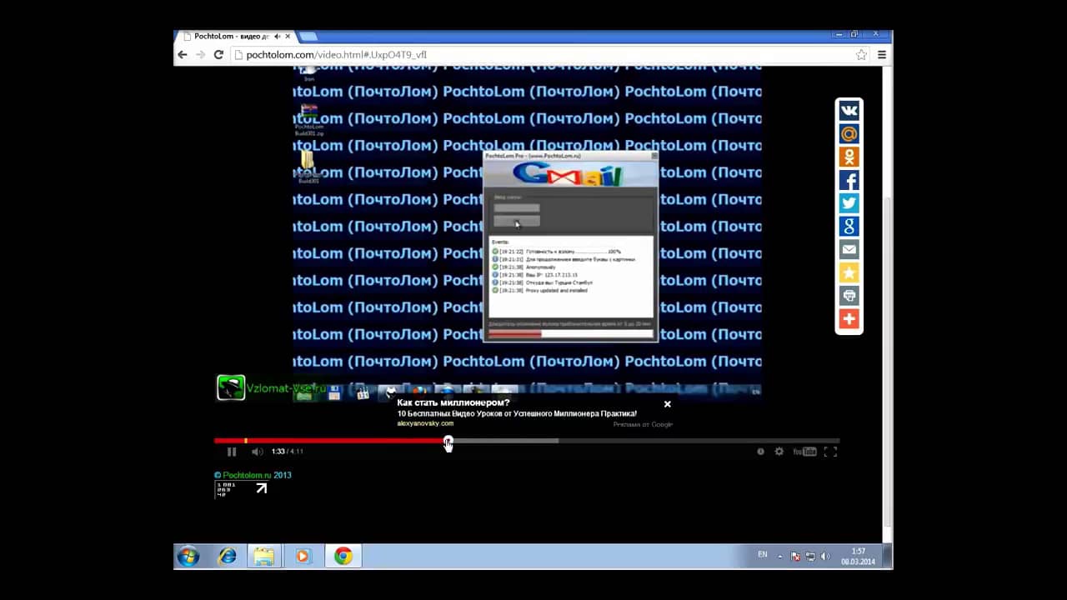This screenshot has height=600, width=1067.
Task: Bookmark this page with star icon
Action: click(x=861, y=55)
